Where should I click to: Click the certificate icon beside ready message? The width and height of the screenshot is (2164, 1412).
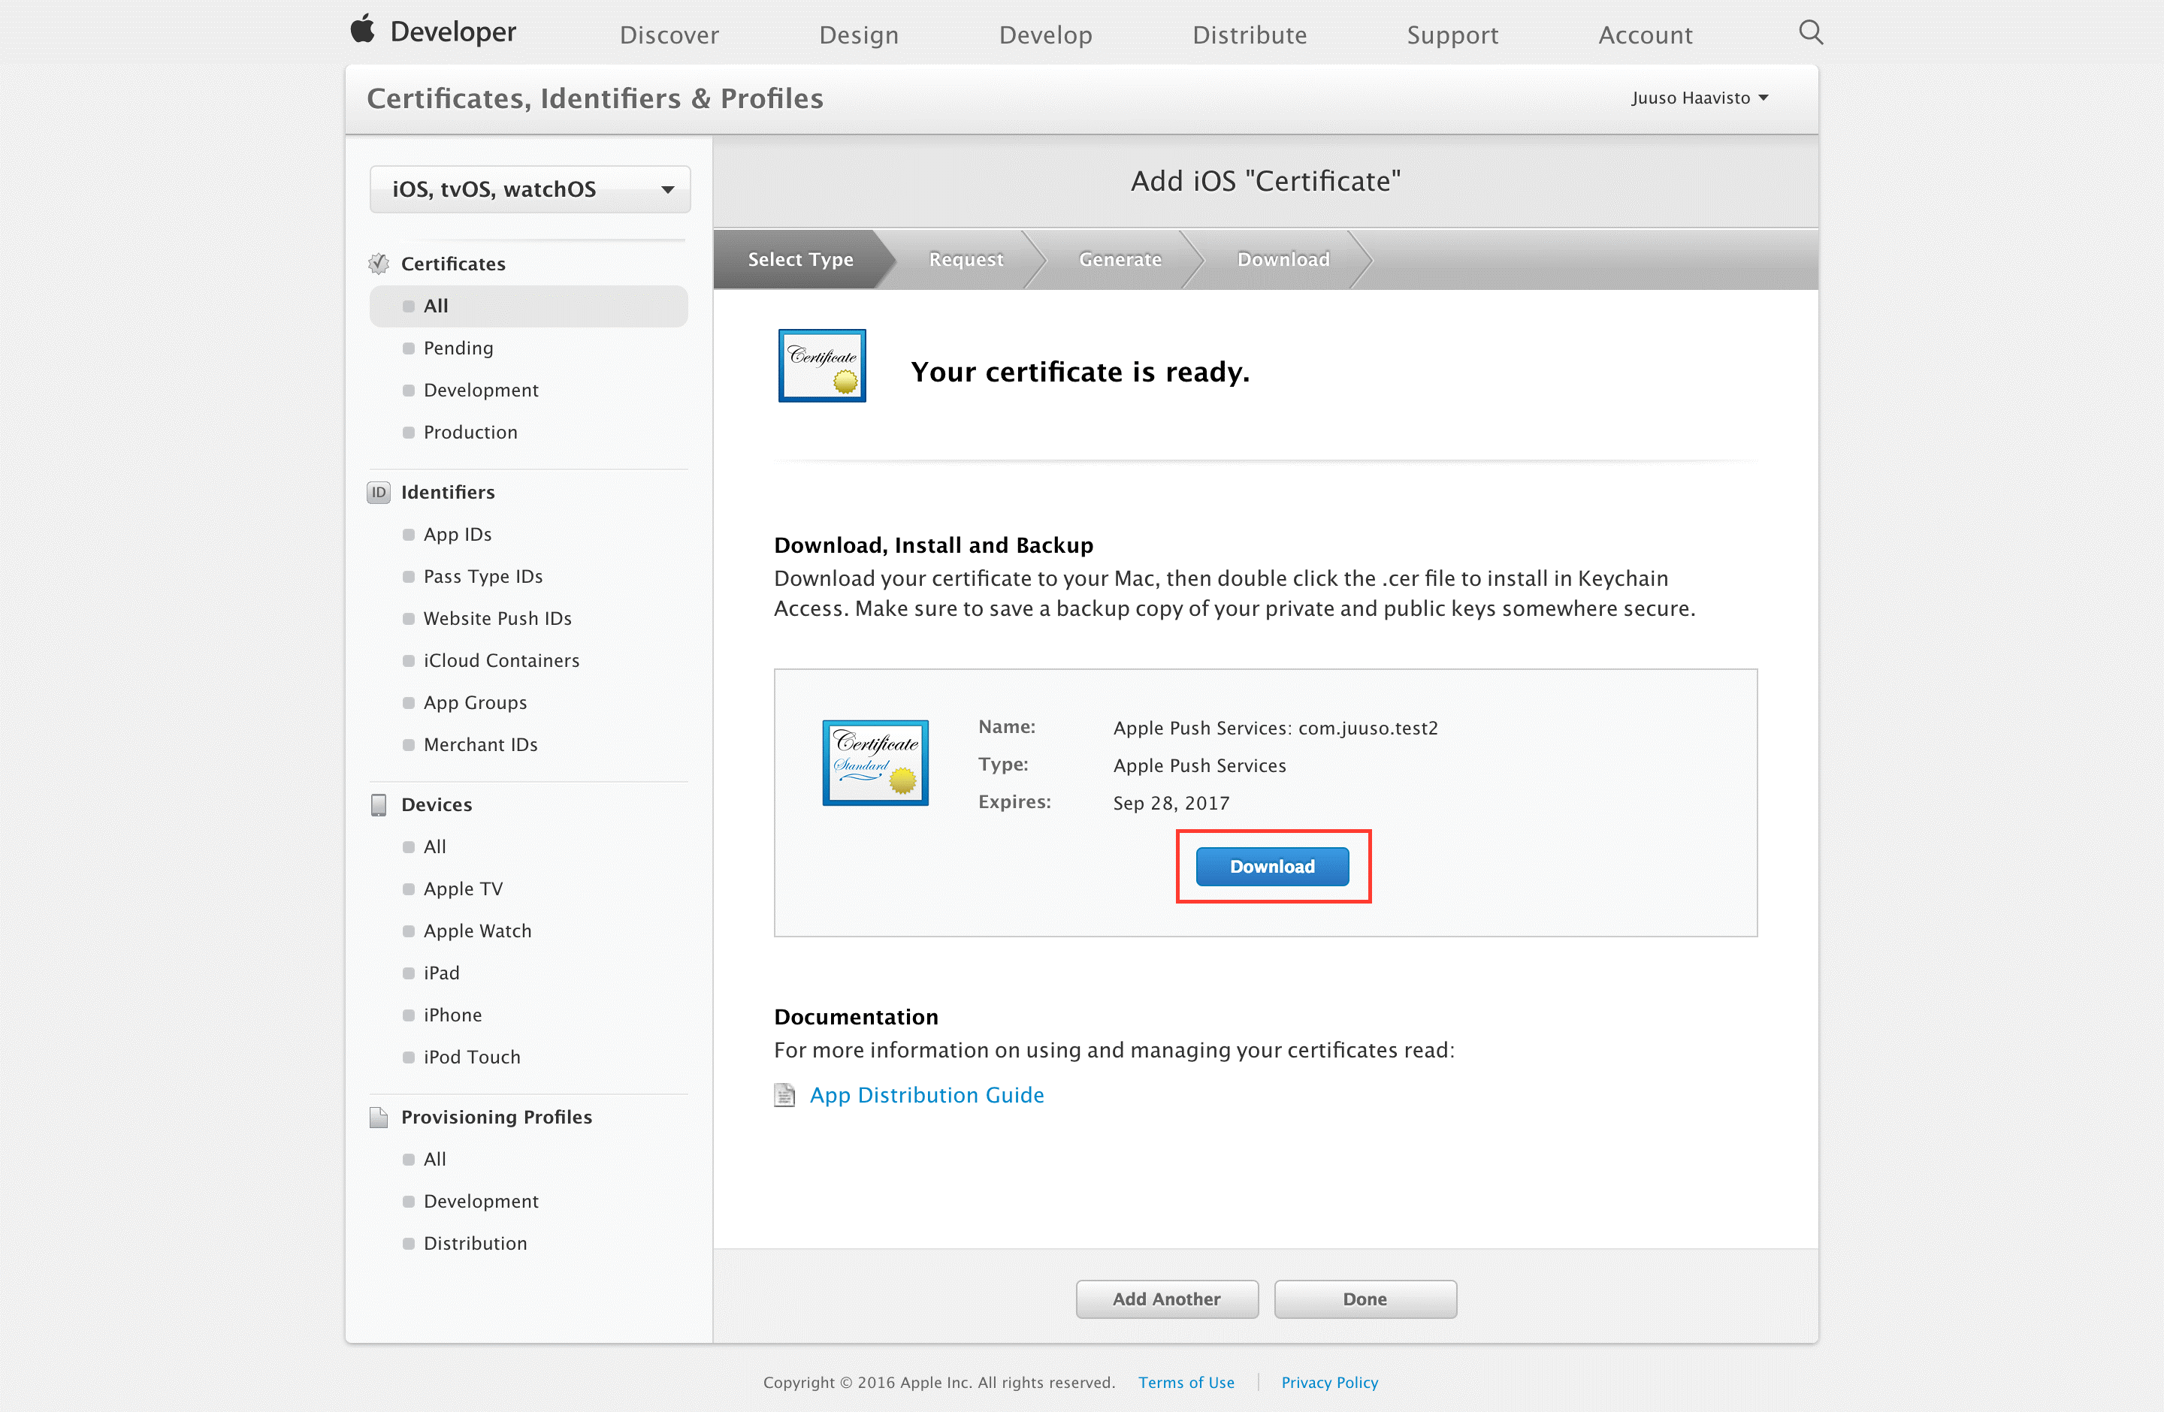pos(822,365)
